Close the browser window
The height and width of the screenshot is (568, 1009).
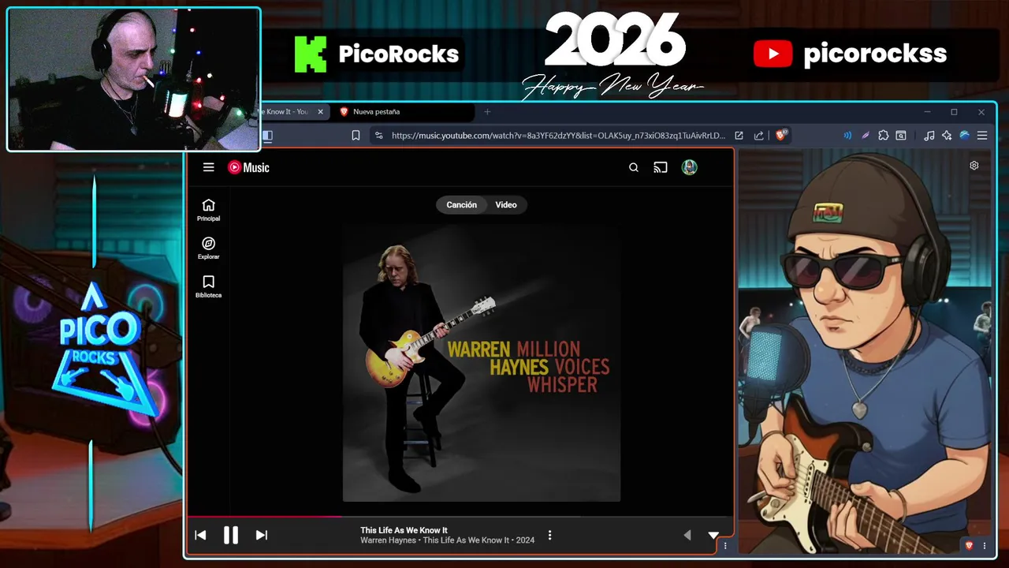(x=981, y=112)
